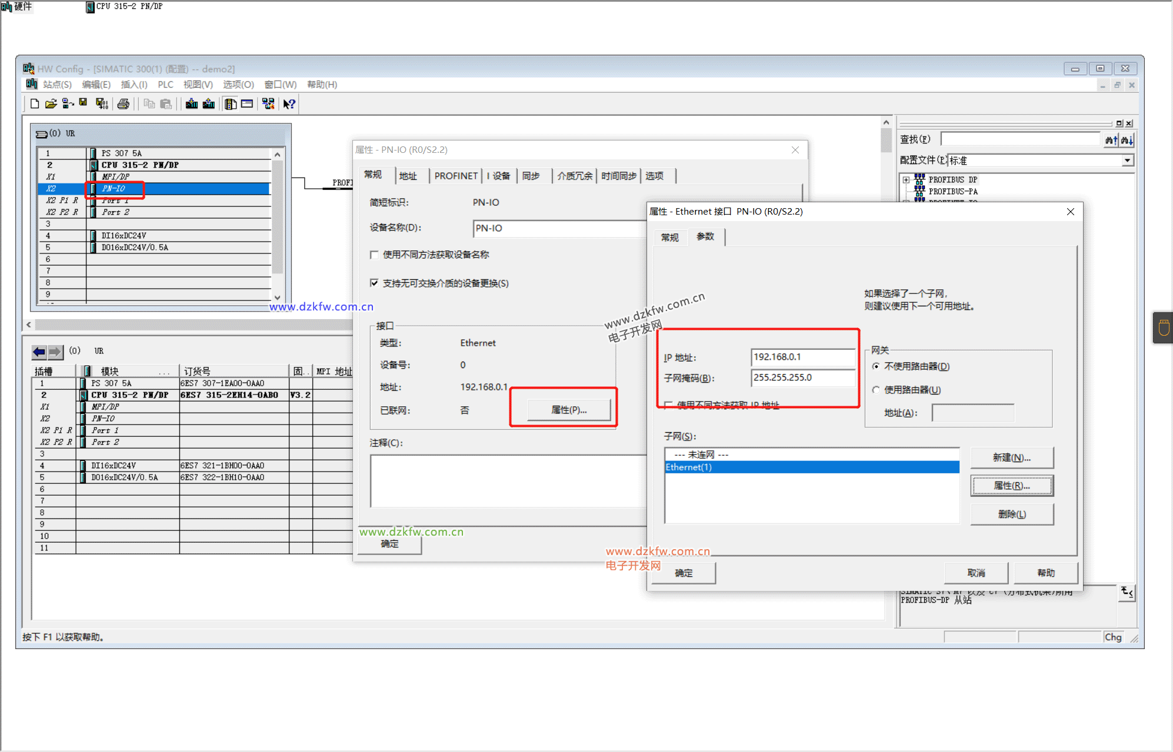Select the PN-IO row in the rack view
The image size is (1173, 752).
point(154,189)
